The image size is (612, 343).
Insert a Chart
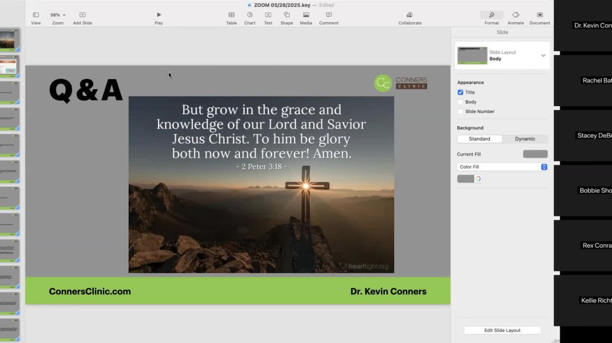[x=250, y=18]
